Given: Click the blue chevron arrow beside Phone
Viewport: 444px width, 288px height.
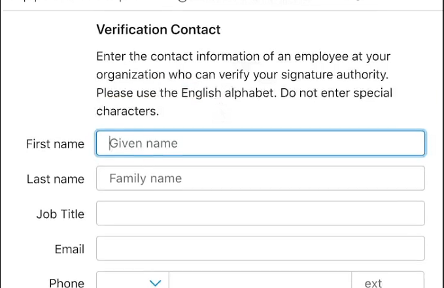Looking at the screenshot, I should (x=156, y=283).
